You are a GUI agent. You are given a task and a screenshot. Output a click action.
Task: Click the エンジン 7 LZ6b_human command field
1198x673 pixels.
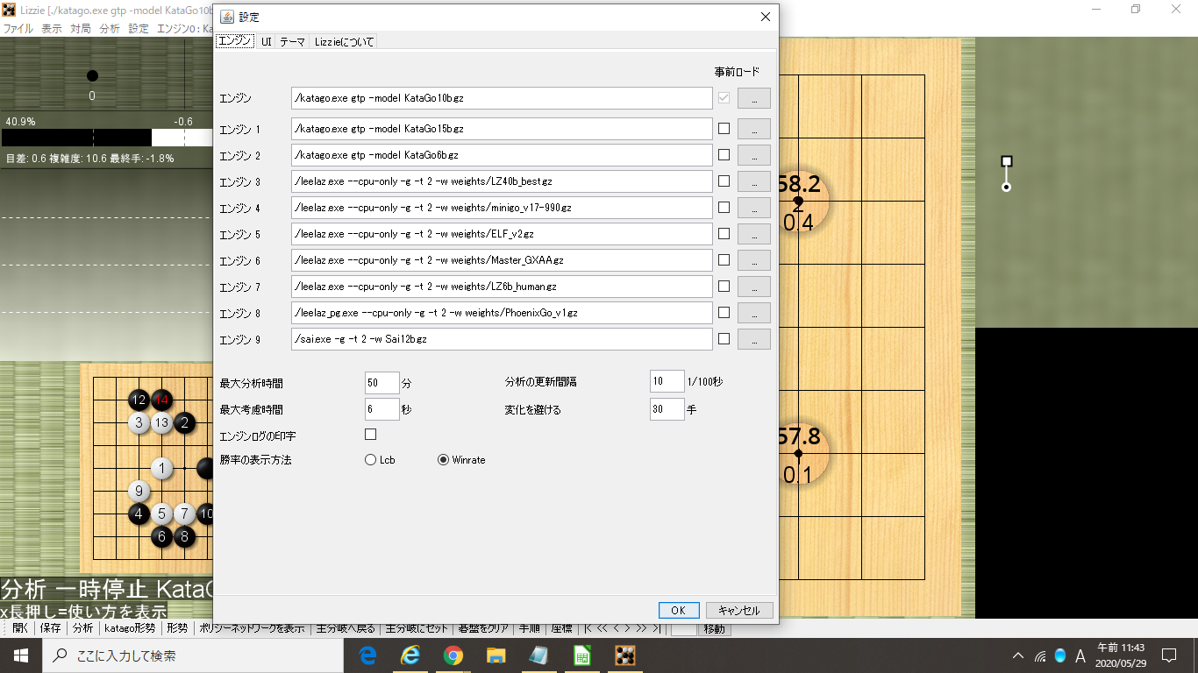[502, 287]
